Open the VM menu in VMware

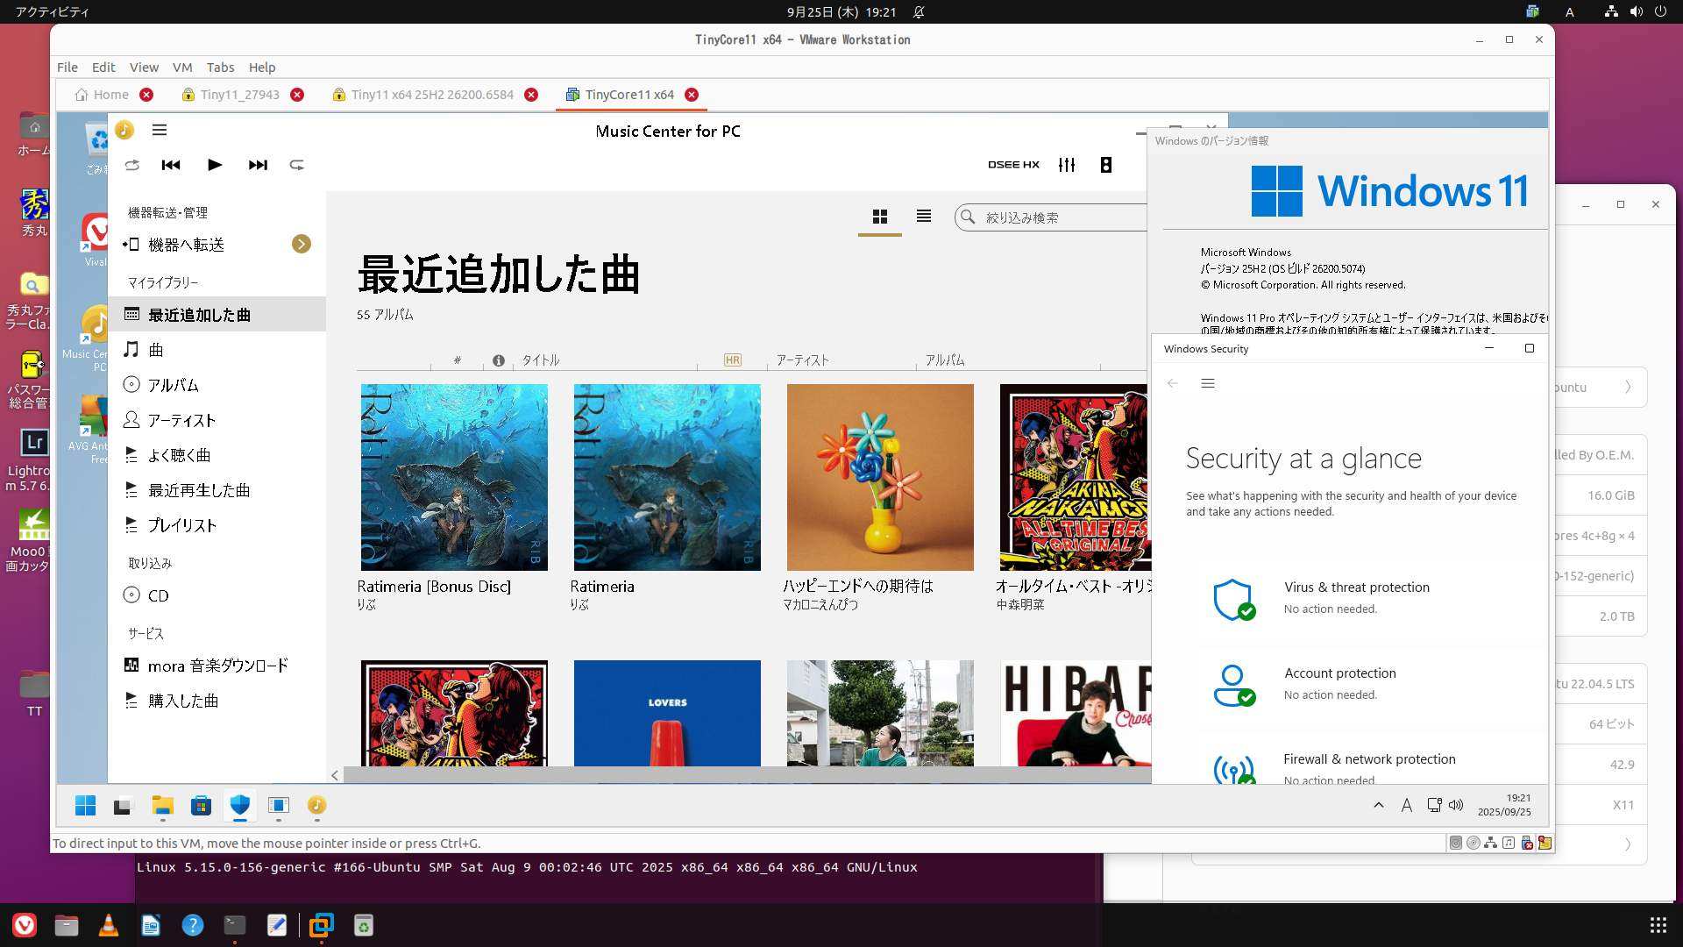(182, 68)
